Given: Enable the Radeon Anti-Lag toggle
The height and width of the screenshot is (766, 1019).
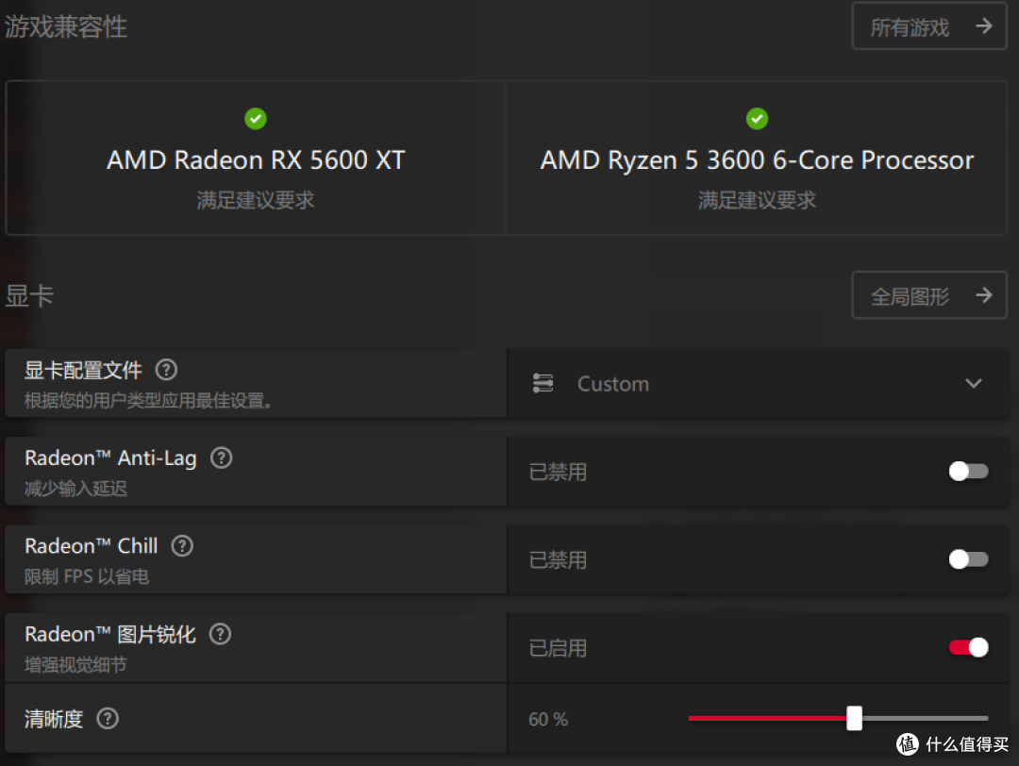Looking at the screenshot, I should [x=968, y=471].
